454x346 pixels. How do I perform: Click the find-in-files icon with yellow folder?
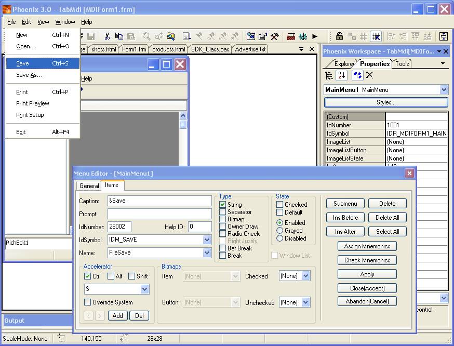pyautogui.click(x=170, y=36)
